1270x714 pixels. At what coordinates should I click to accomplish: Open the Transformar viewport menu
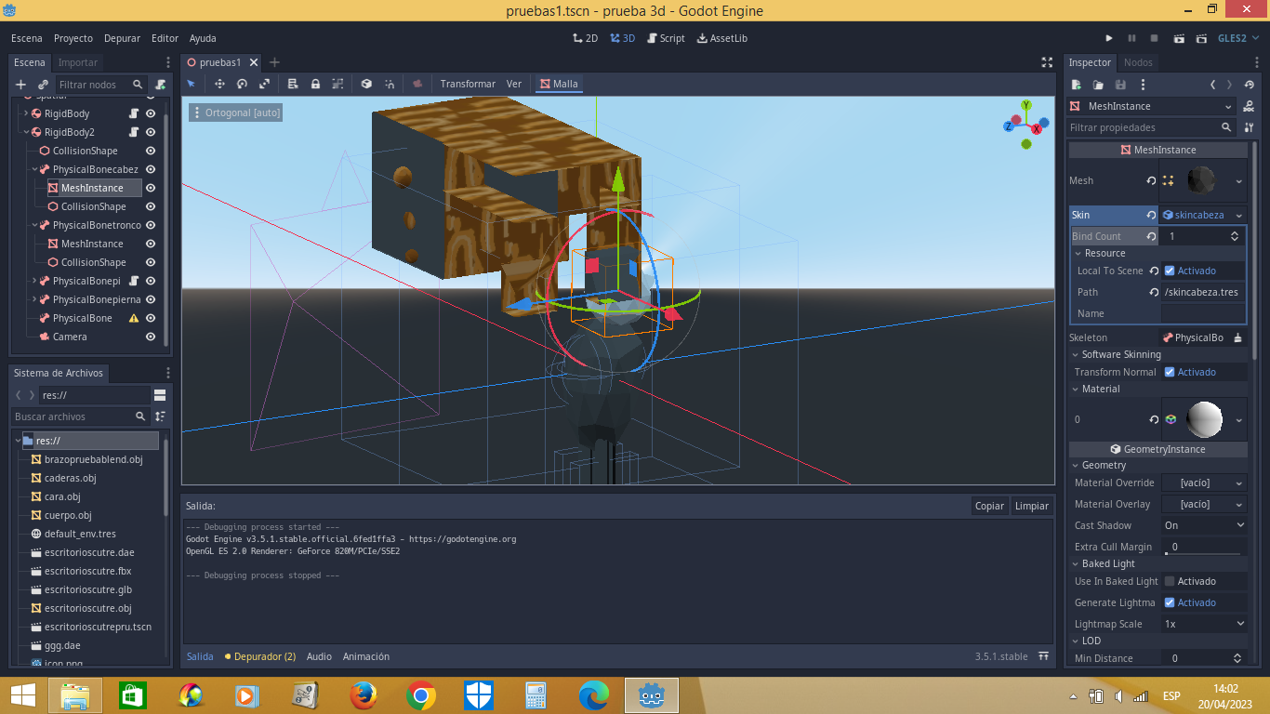[x=468, y=84]
